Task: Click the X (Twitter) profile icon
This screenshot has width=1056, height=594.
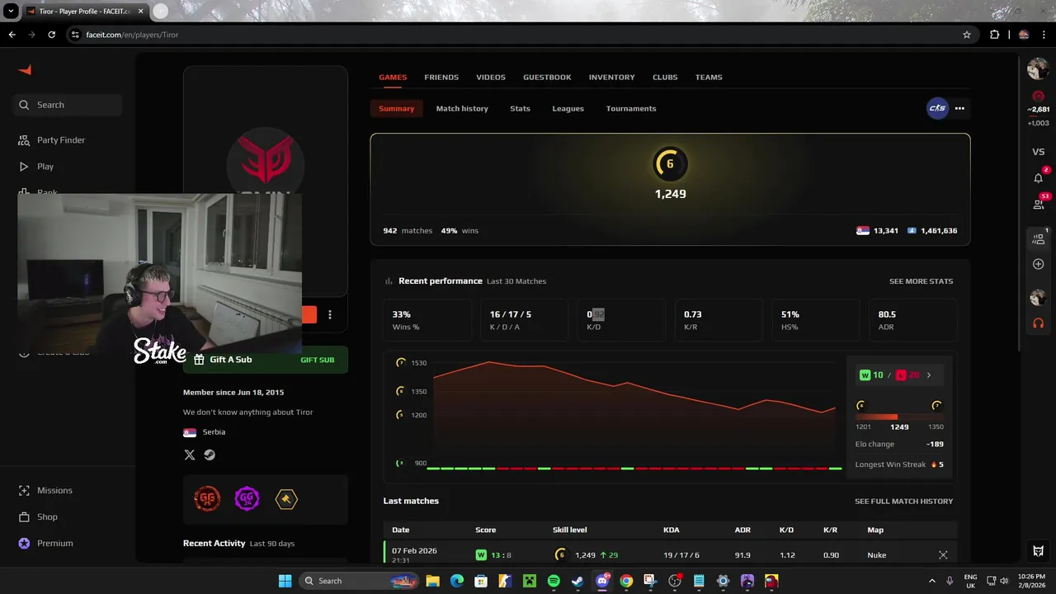Action: point(190,455)
